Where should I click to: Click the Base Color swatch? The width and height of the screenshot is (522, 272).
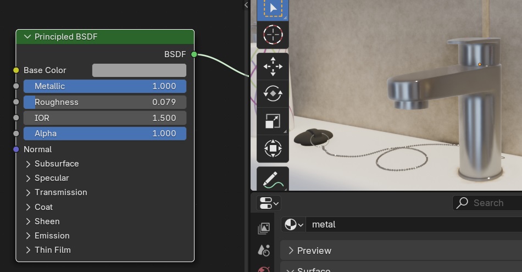(x=139, y=70)
